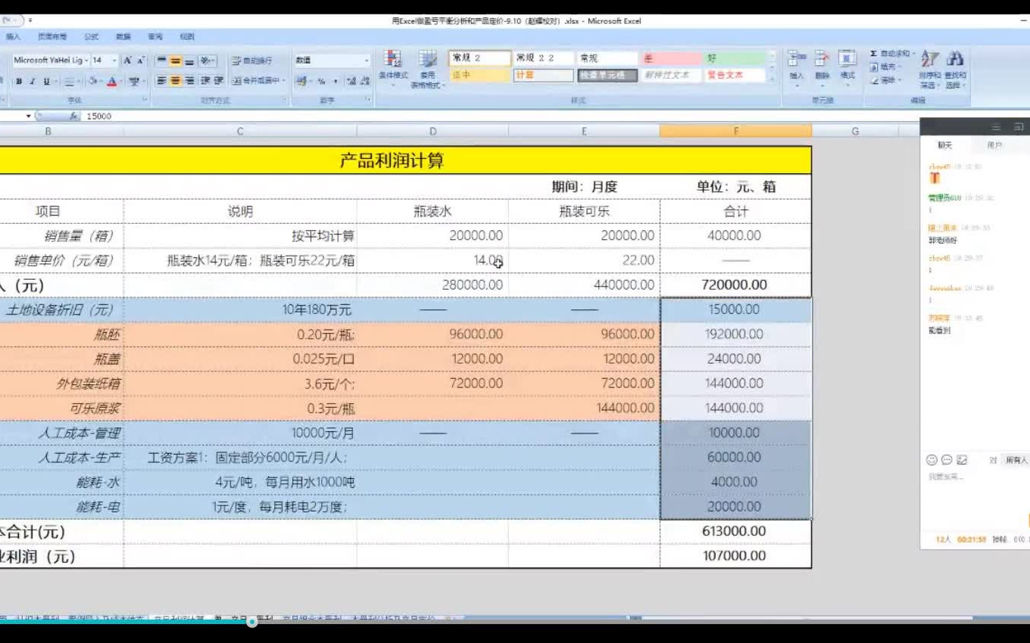1030x643 pixels.
Task: Merge and center cells (合并后居中)
Action: point(257,81)
